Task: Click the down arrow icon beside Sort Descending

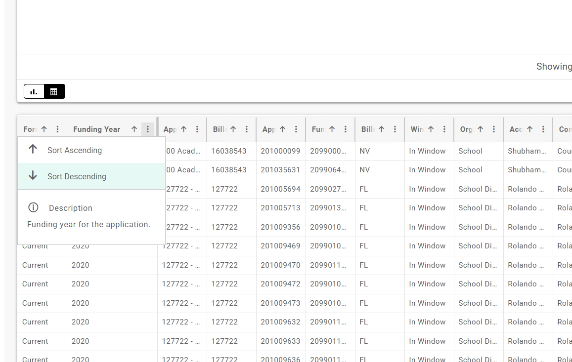Action: tap(33, 176)
